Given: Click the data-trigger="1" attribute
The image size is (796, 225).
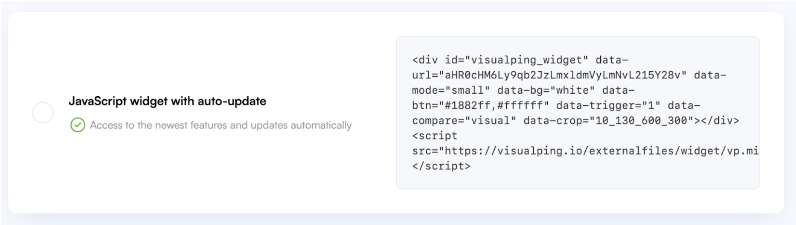Looking at the screenshot, I should [608, 106].
